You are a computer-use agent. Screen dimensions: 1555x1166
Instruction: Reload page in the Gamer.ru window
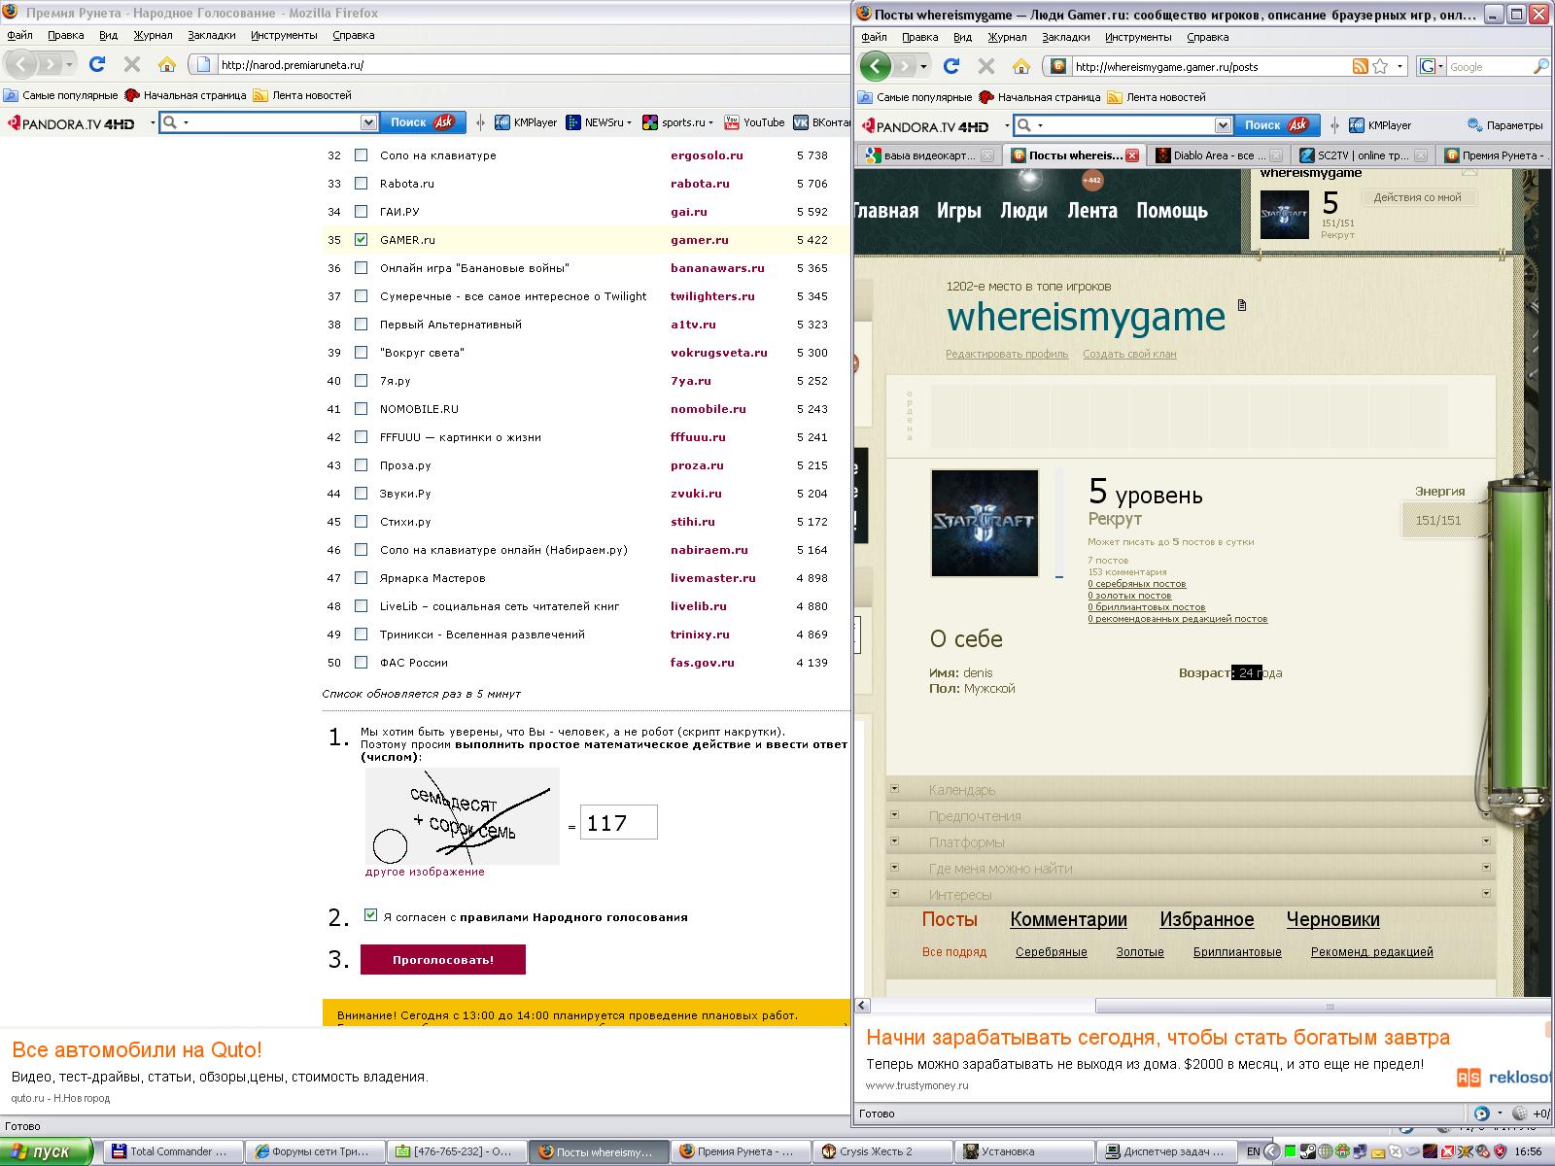pos(951,66)
